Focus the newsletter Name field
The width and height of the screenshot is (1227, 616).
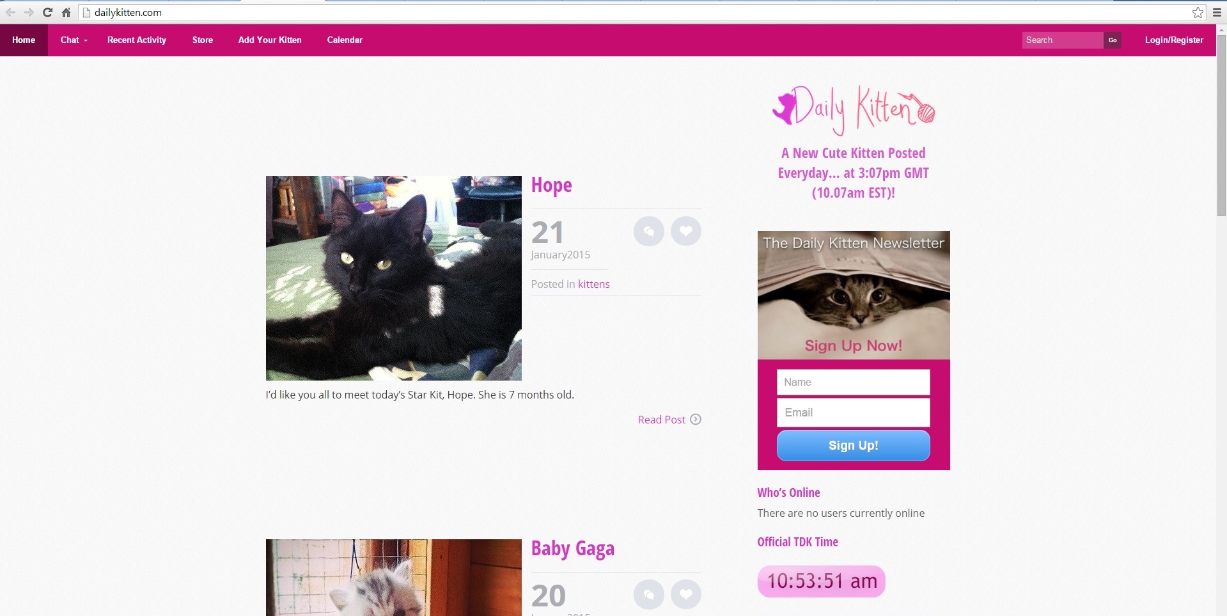point(854,382)
